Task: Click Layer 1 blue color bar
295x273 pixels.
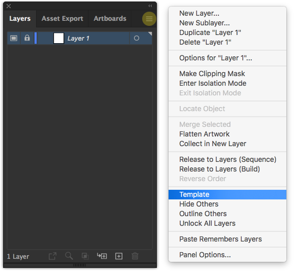Action: (x=36, y=38)
